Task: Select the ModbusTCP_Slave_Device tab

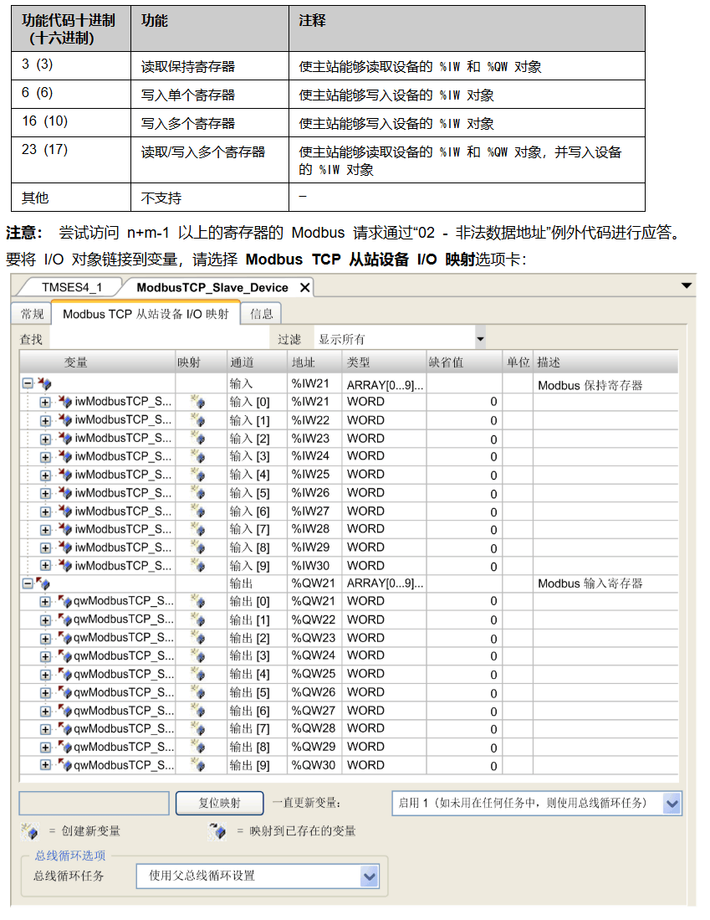Action: pos(212,287)
